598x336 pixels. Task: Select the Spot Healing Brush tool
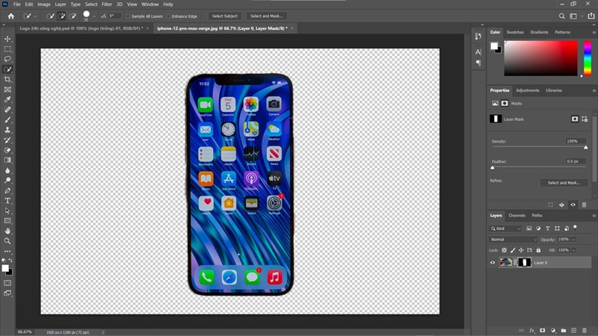click(x=7, y=110)
